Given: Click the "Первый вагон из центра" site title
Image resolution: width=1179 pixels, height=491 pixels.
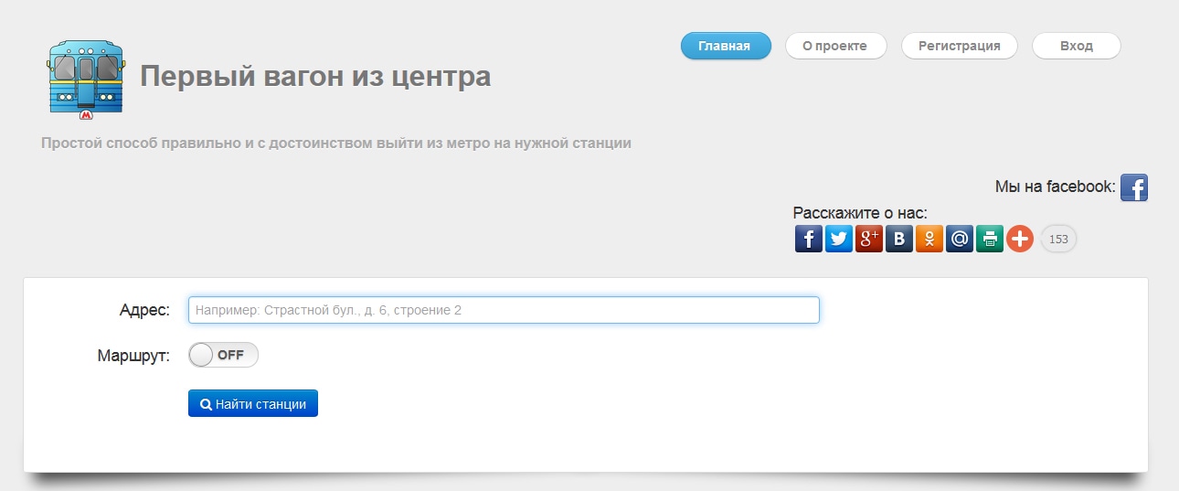Looking at the screenshot, I should [315, 77].
